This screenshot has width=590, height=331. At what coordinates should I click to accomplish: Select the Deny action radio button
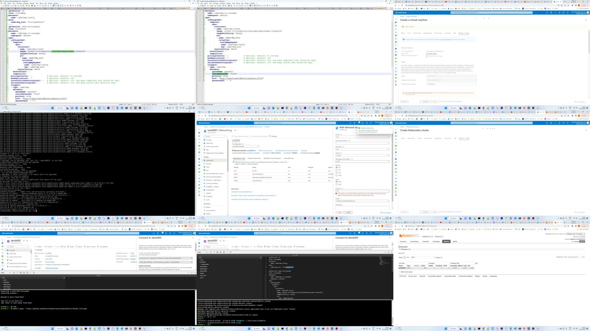pos(336,184)
